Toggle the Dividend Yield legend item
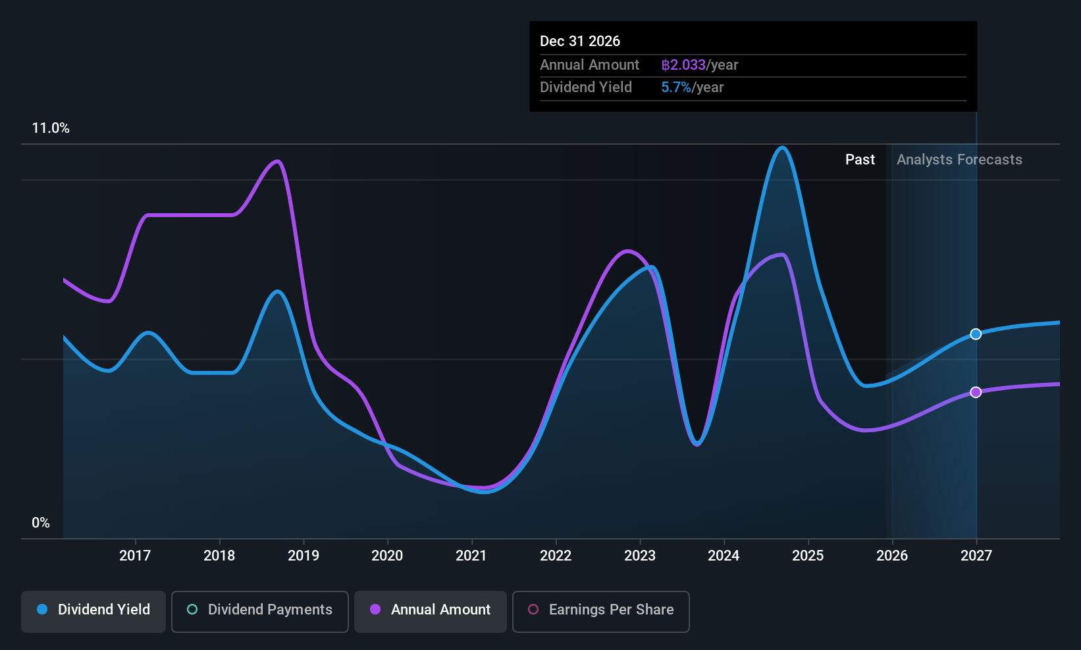Image resolution: width=1081 pixels, height=650 pixels. [x=93, y=611]
